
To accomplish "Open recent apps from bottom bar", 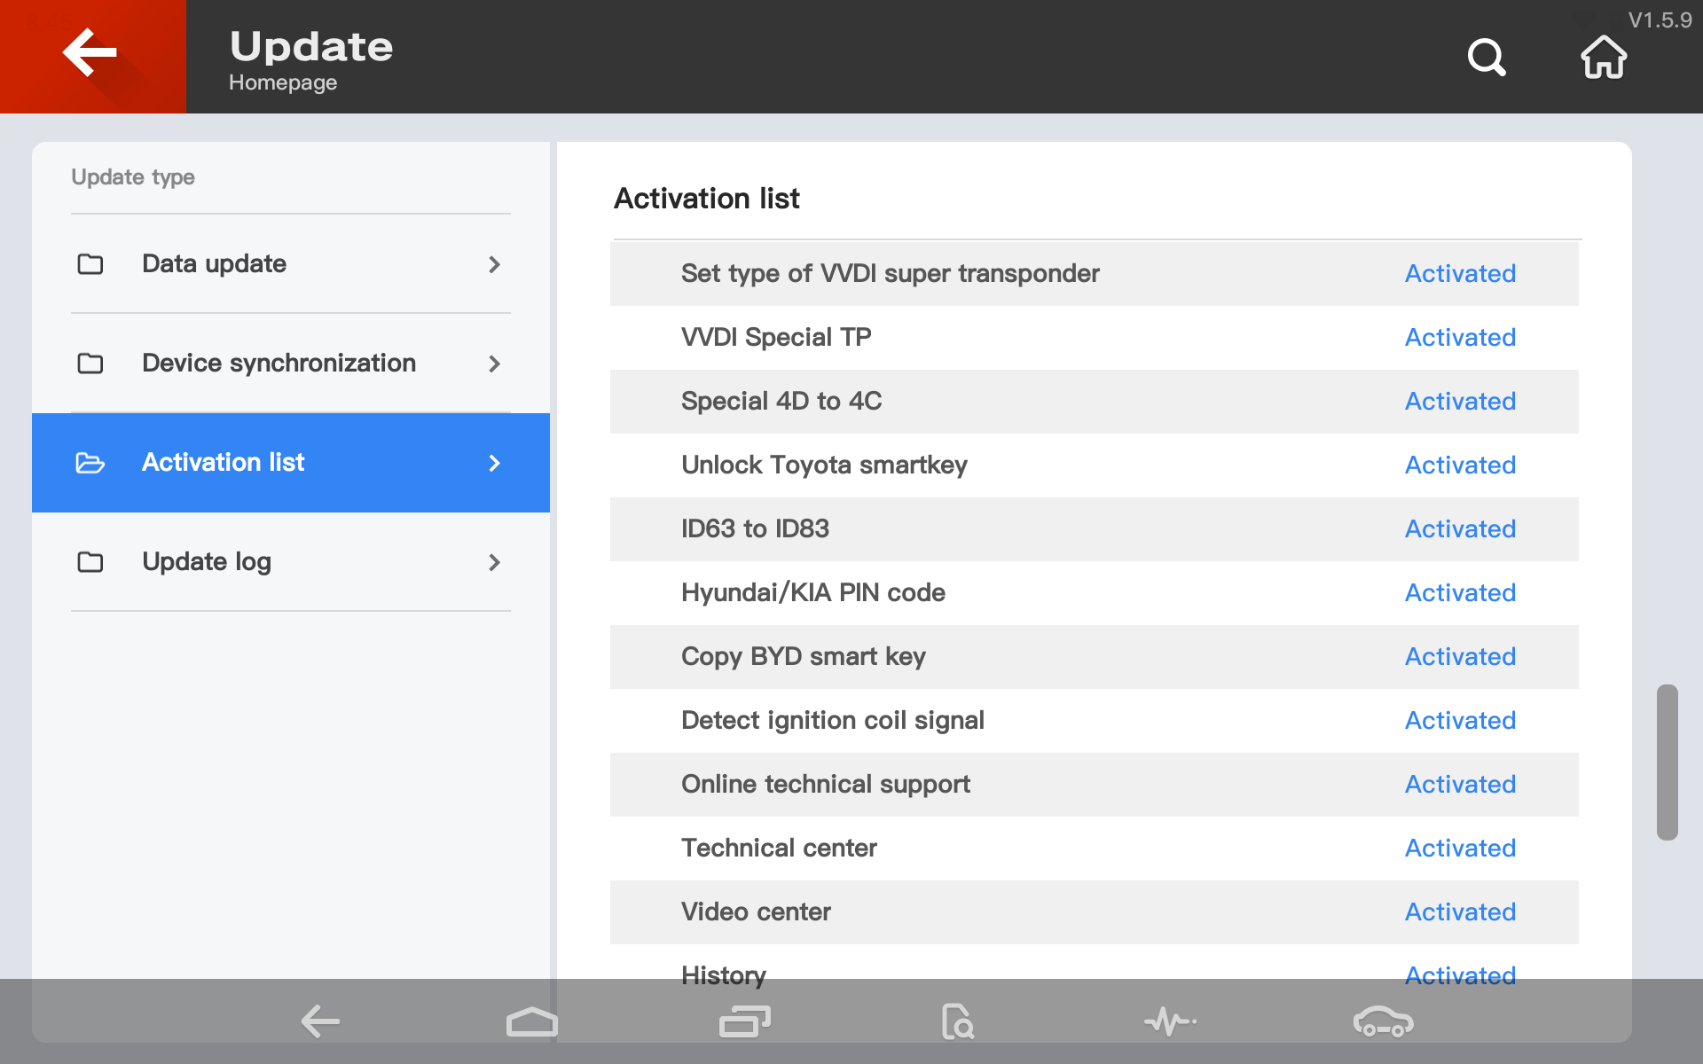I will pos(744,1021).
